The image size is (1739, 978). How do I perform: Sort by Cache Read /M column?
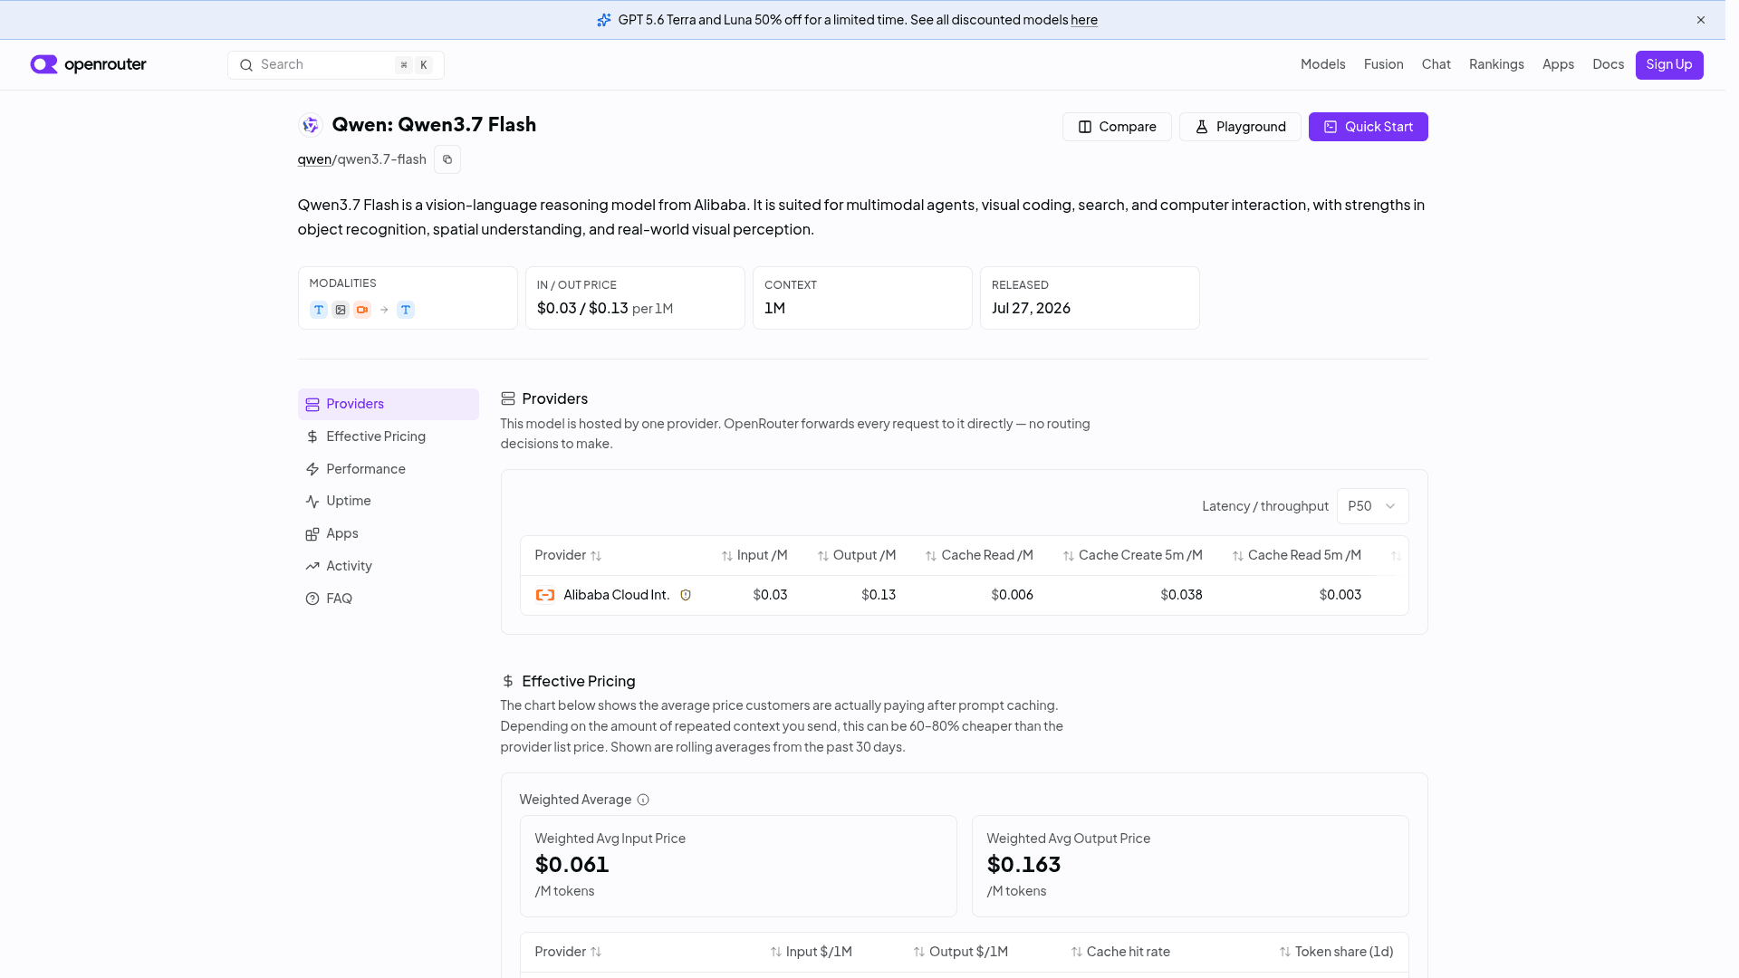[979, 555]
